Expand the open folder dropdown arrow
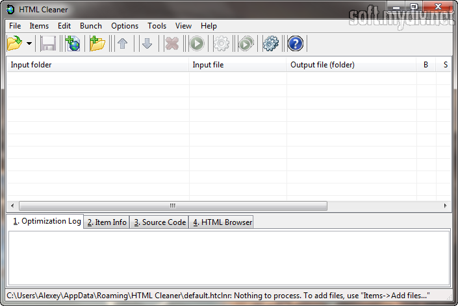This screenshot has width=458, height=306. pos(29,44)
